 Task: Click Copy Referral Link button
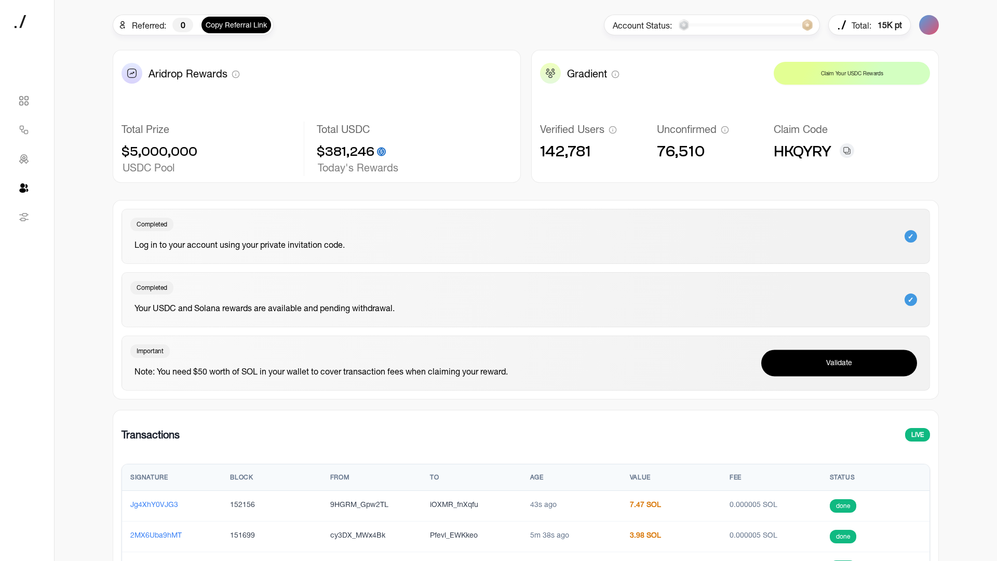[x=236, y=25]
